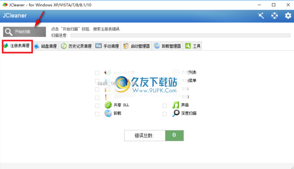This screenshot has height=169, width=294.
Task: Maximize the JCleaner window
Action: [x=274, y=5]
